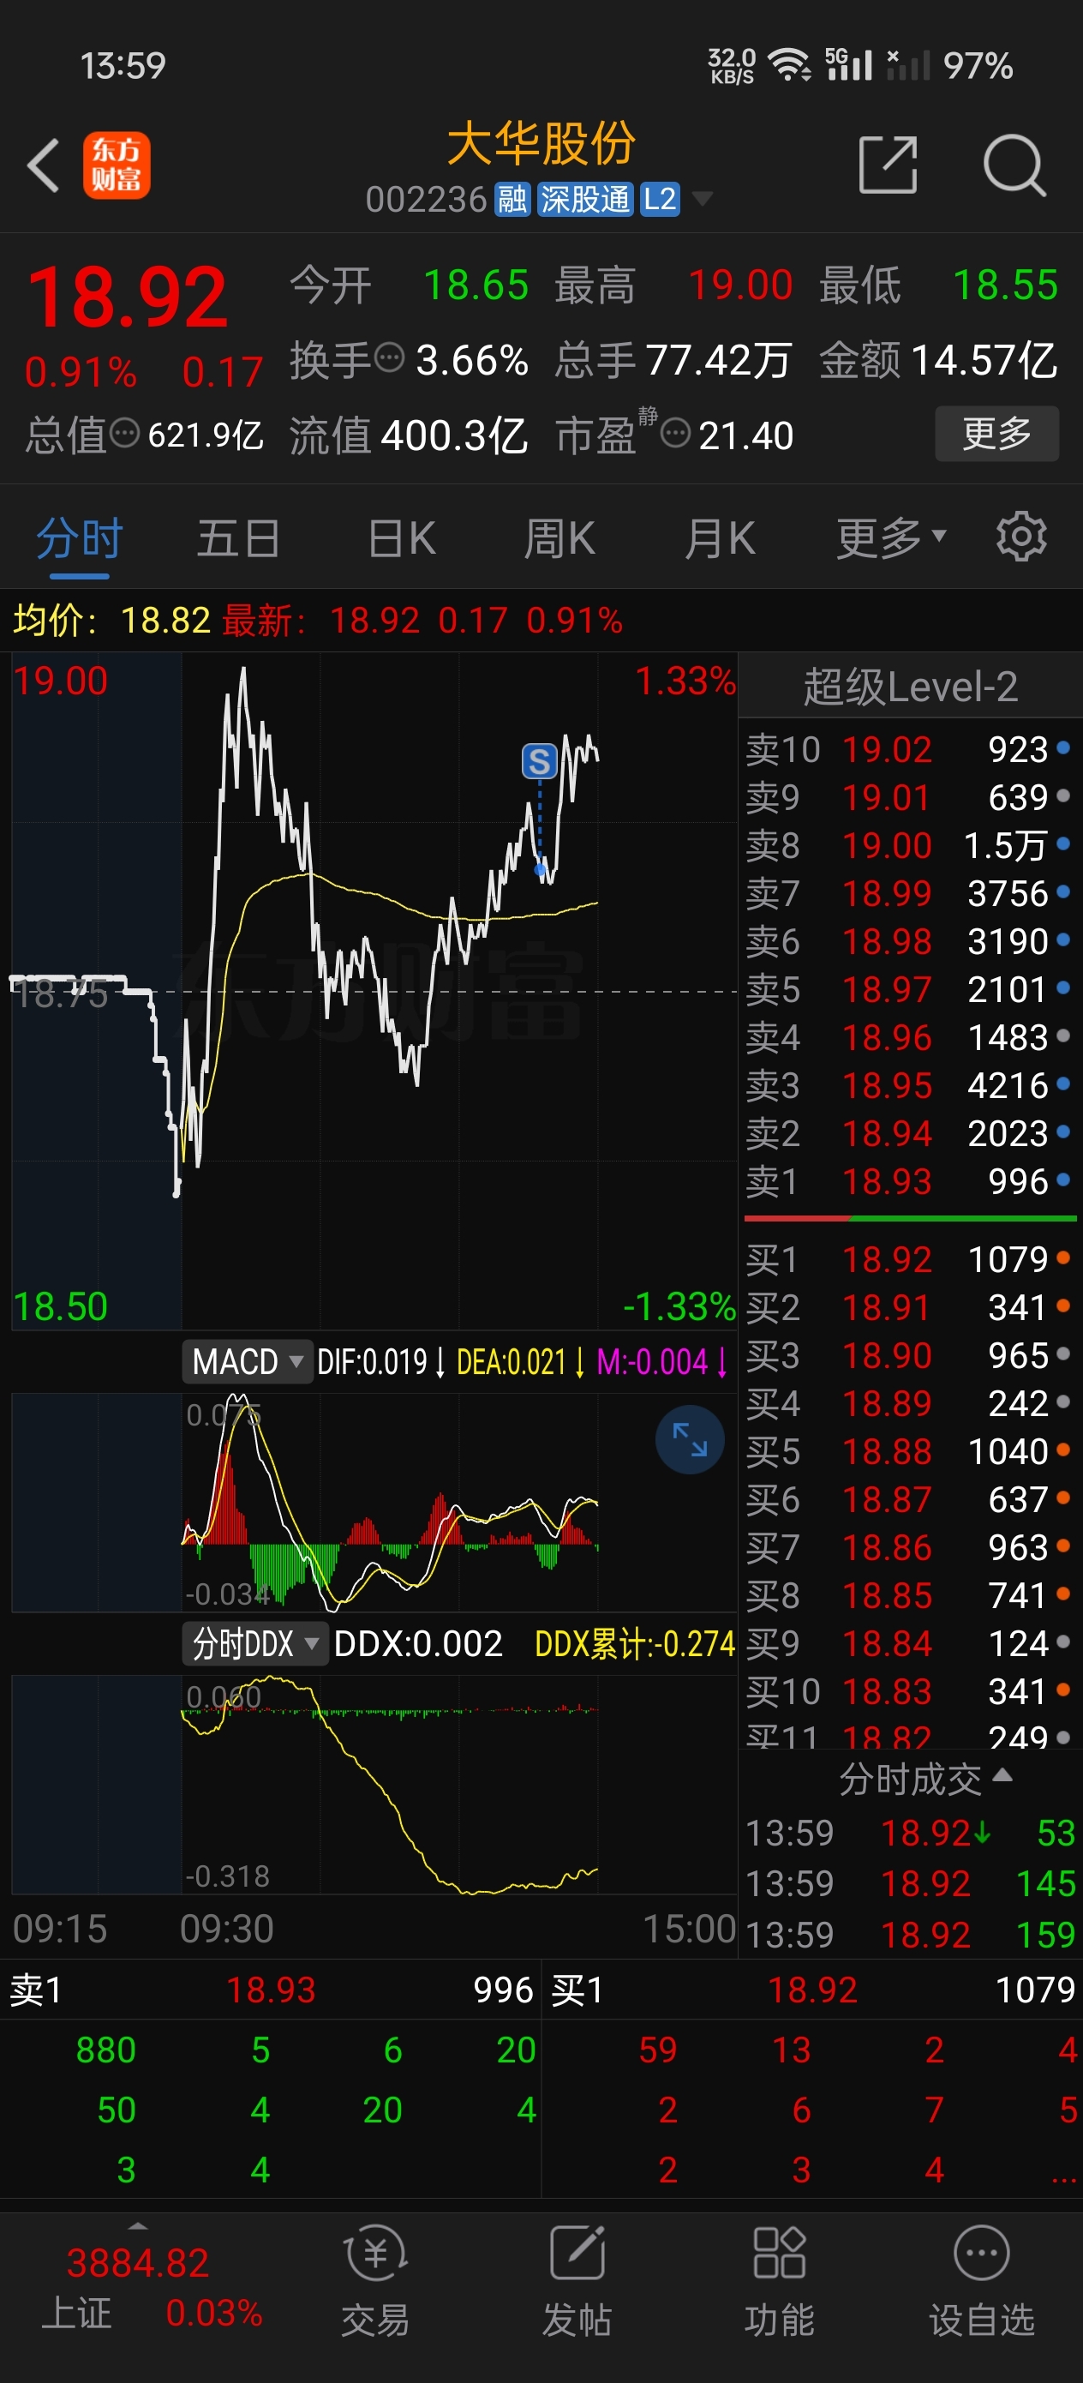Select the 卖8 19.00 1.5万 row

[x=909, y=845]
